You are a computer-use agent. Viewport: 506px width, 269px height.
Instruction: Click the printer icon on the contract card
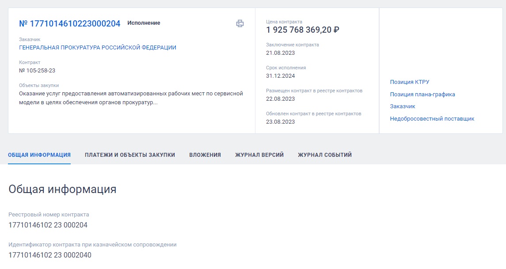[240, 23]
